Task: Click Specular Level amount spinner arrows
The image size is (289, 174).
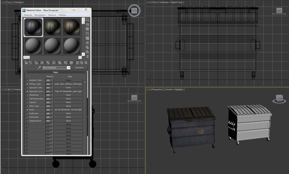Action: tap(53, 91)
